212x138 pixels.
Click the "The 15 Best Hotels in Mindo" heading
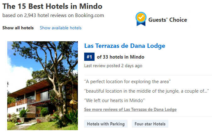click(52, 6)
